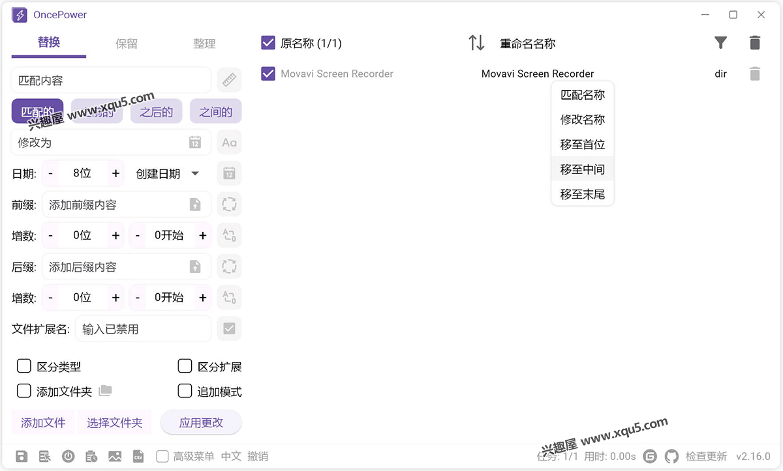Increase 0开始 in 增数 row below 后缀
783x471 pixels.
coord(203,297)
